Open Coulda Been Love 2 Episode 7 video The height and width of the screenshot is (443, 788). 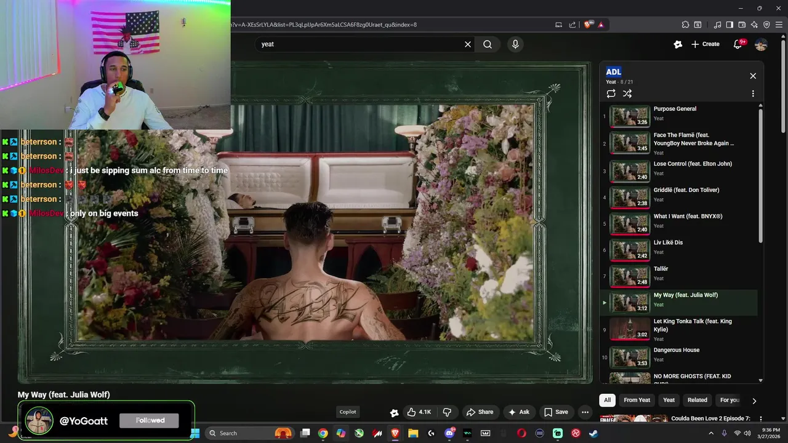[x=711, y=418]
